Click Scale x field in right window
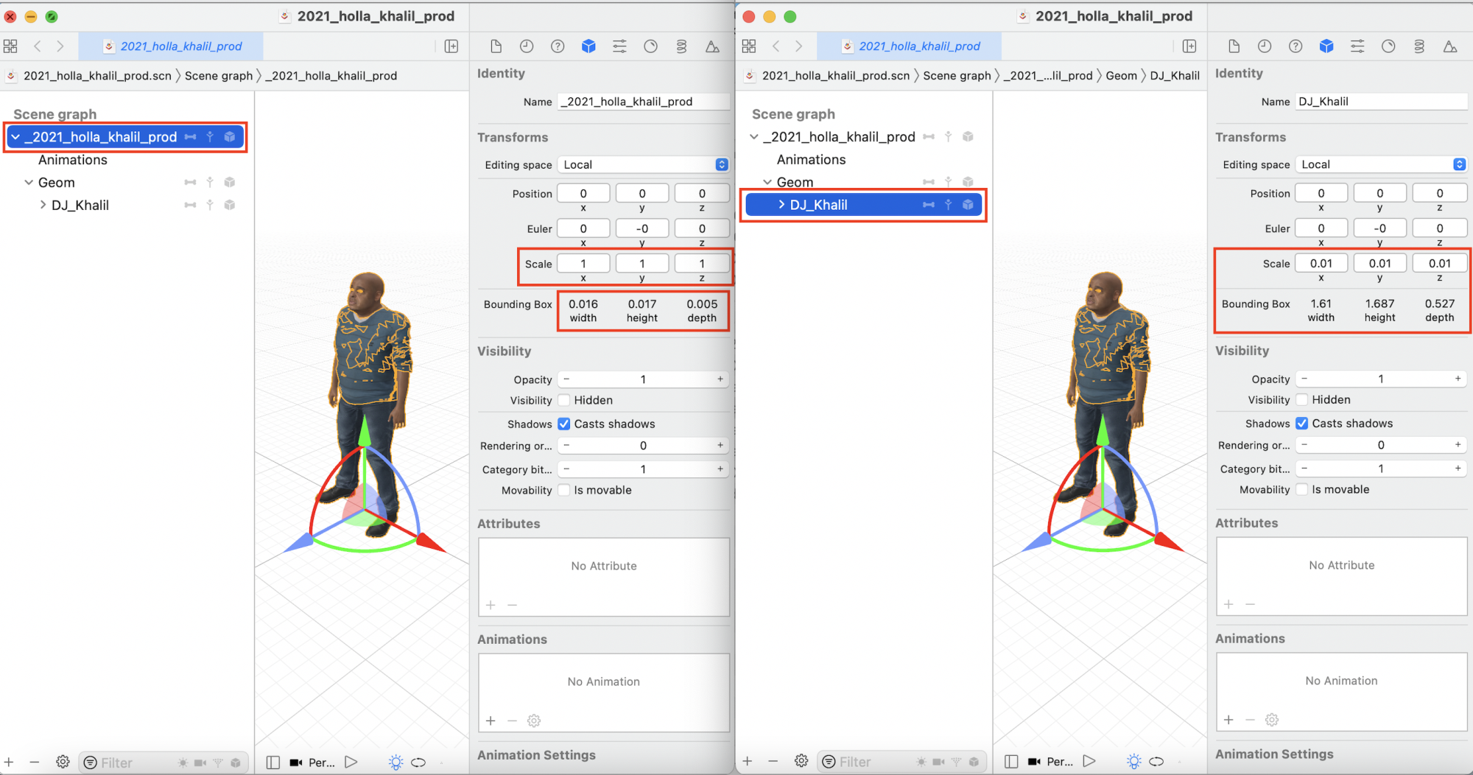The image size is (1473, 775). coord(1321,263)
